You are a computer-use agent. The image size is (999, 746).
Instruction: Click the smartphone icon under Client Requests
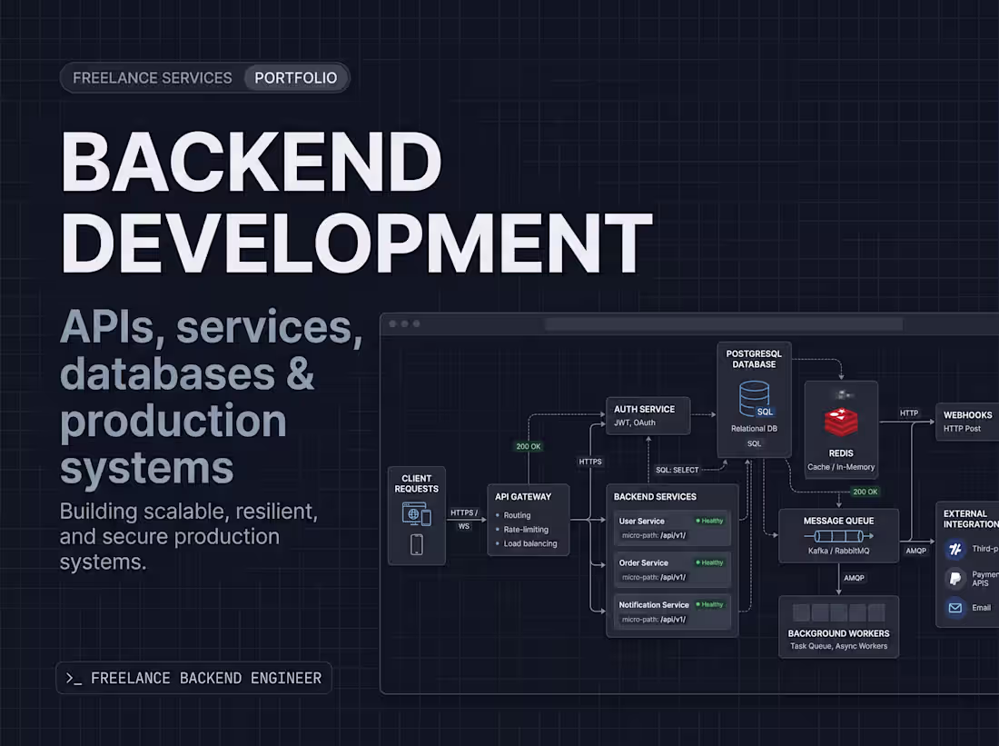[x=417, y=544]
